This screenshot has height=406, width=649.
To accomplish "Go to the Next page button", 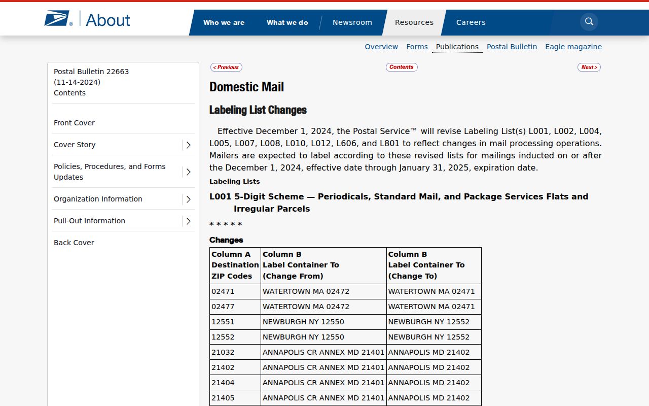I will [589, 67].
